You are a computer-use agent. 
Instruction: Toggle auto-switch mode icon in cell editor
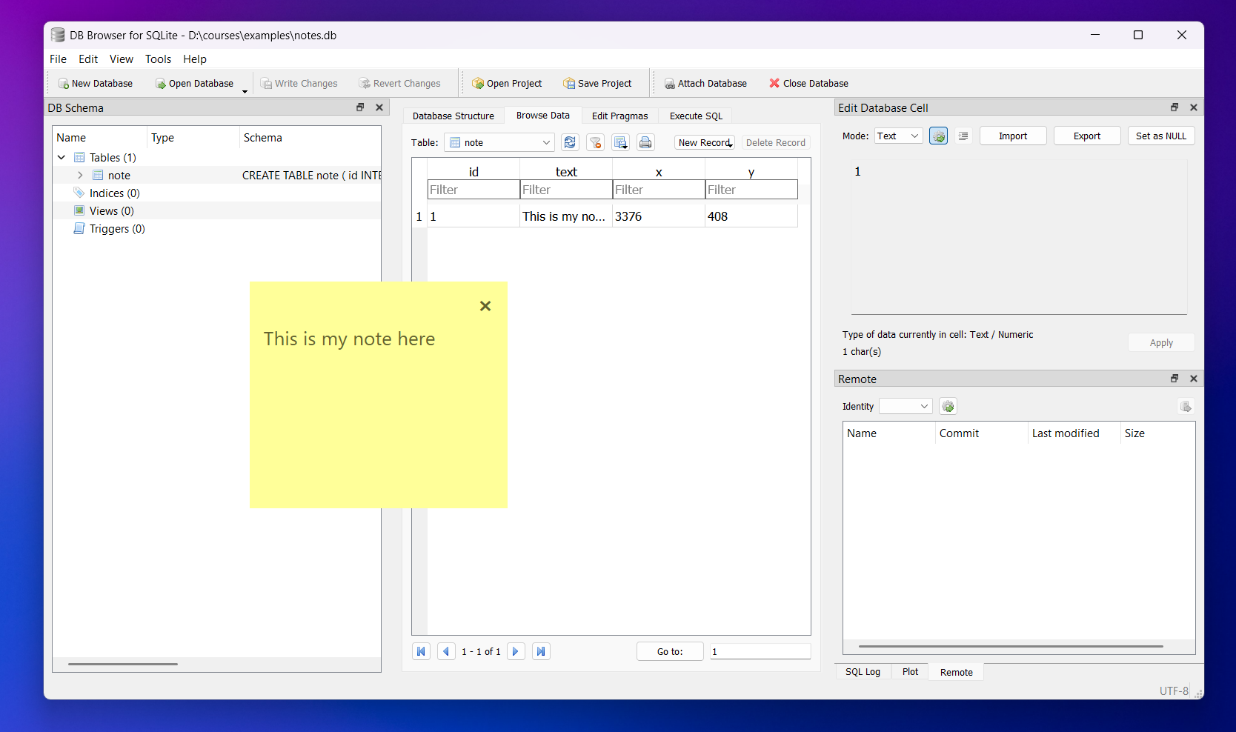pyautogui.click(x=938, y=136)
